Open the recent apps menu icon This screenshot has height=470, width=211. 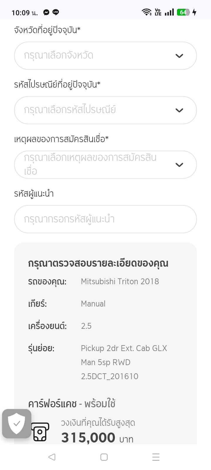(x=156, y=457)
